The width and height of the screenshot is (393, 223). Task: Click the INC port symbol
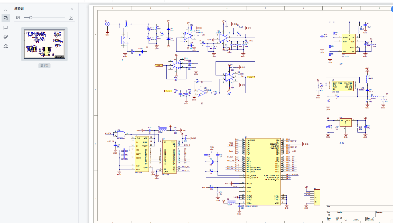pyautogui.click(x=159, y=66)
